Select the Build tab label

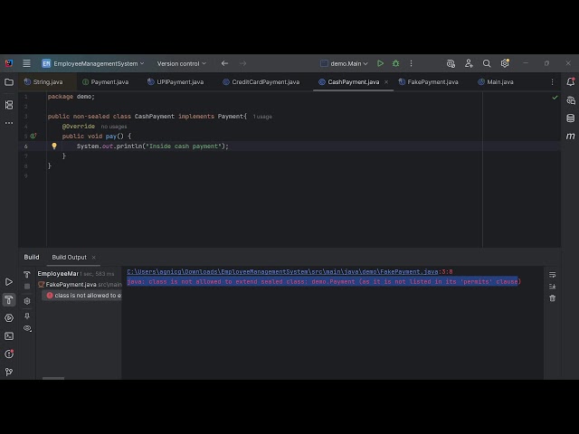[32, 257]
